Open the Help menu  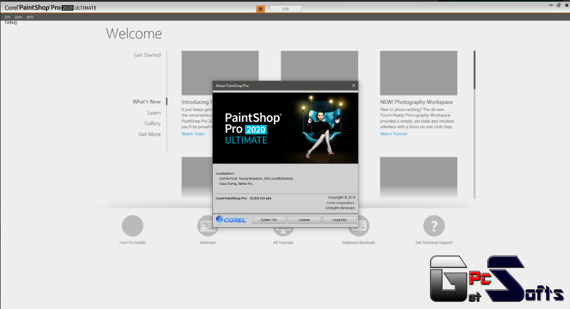coord(30,17)
